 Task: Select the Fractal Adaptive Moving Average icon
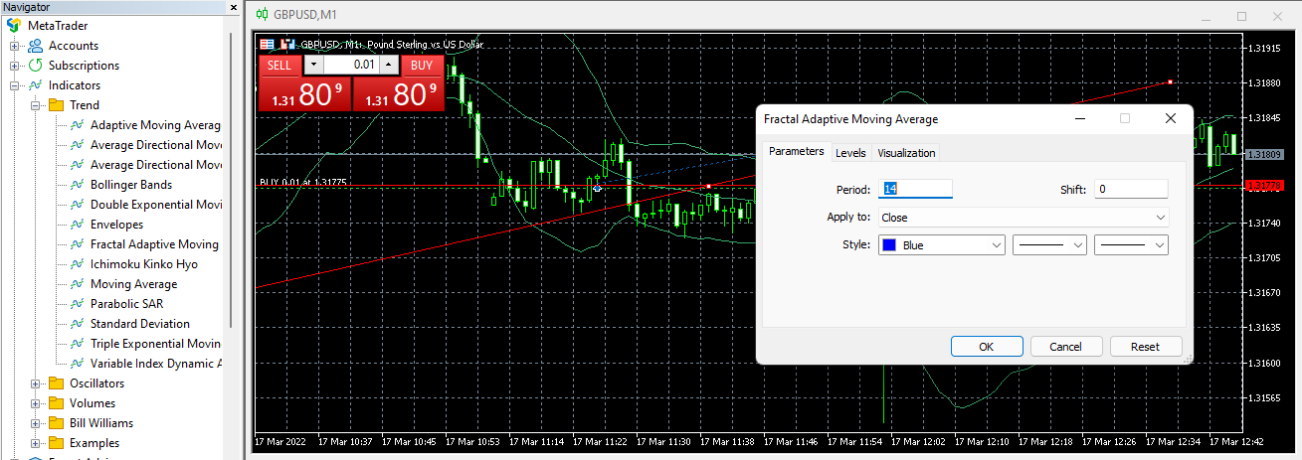pos(77,244)
